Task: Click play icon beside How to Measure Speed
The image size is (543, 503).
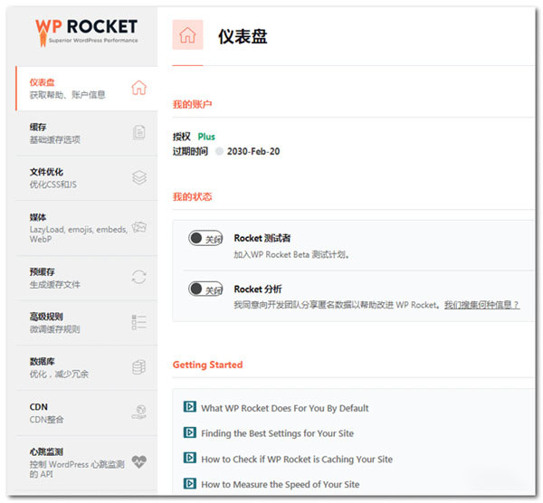Action: [x=190, y=483]
